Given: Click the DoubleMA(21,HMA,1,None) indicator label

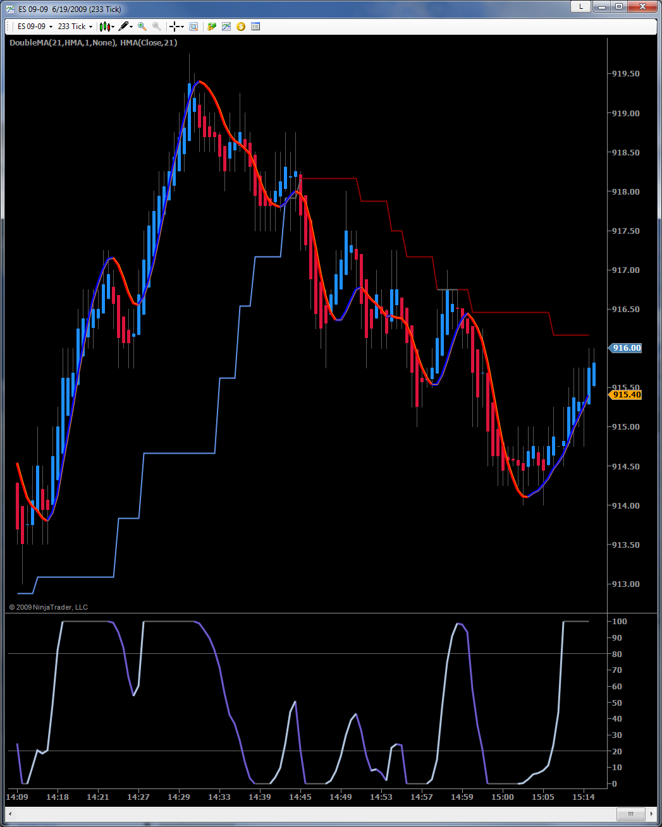Looking at the screenshot, I should [62, 43].
